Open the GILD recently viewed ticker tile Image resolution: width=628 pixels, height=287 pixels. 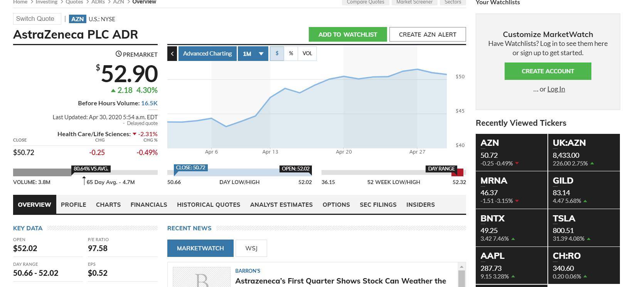pos(584,190)
